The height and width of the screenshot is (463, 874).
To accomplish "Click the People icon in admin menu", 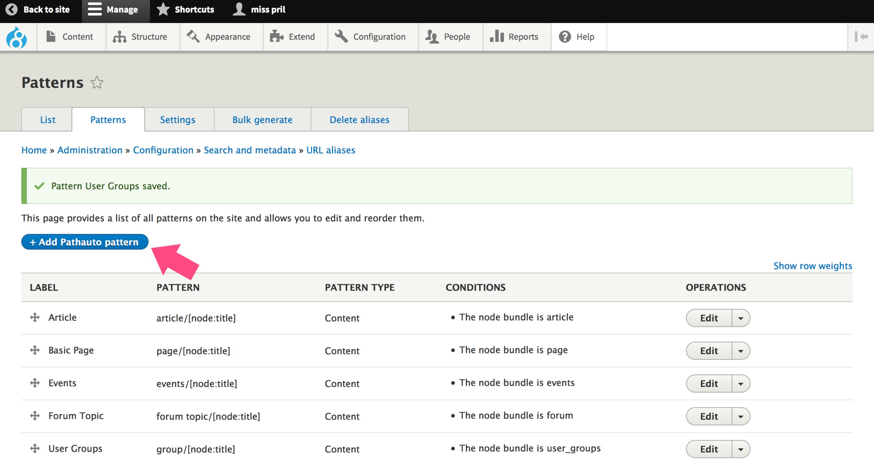I will [432, 36].
